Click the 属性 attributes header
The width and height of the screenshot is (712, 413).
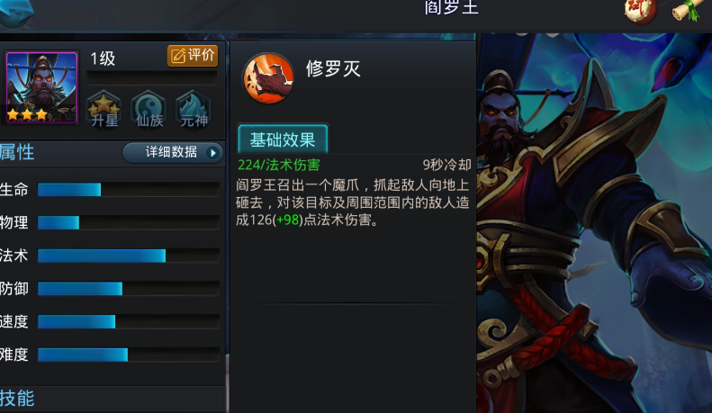coord(17,152)
